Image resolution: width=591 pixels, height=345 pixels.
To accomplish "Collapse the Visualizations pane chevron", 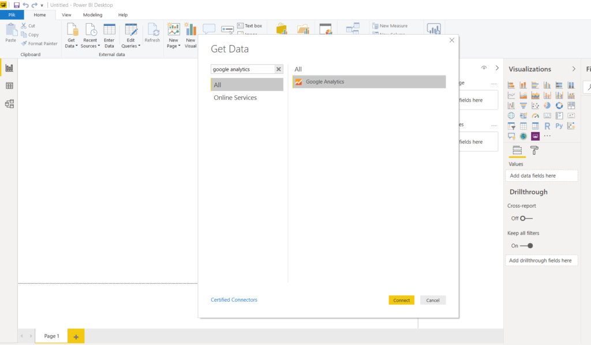I will click(x=574, y=69).
